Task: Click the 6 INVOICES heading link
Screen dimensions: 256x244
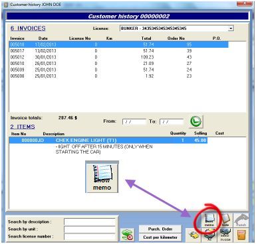Action: click(28, 29)
